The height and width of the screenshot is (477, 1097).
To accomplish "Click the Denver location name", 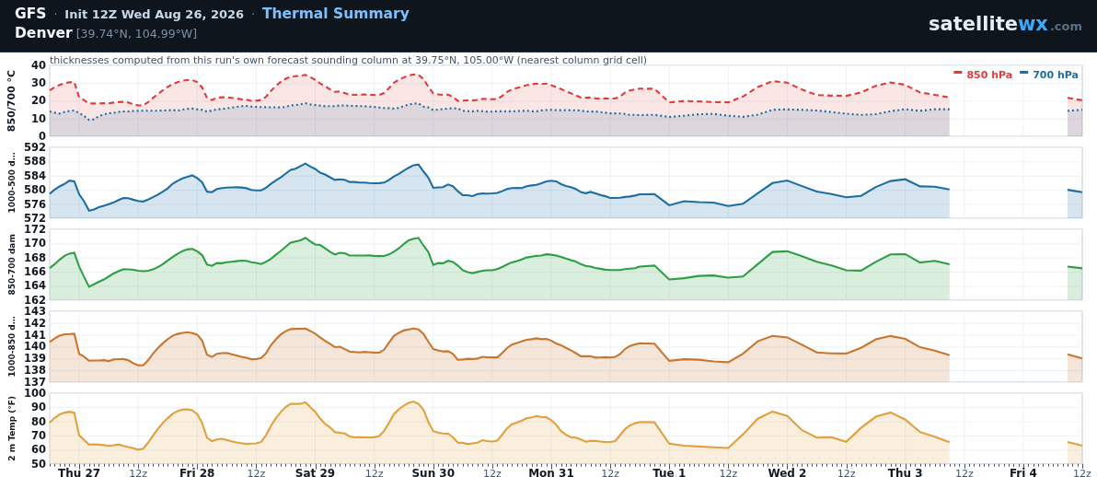I will tap(43, 33).
